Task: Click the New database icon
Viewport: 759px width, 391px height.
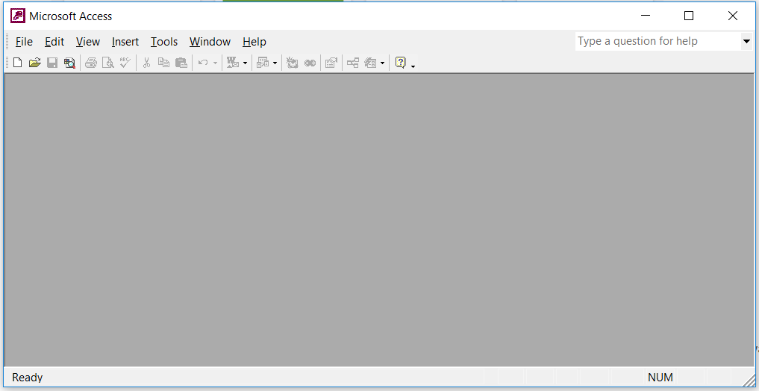Action: point(17,63)
